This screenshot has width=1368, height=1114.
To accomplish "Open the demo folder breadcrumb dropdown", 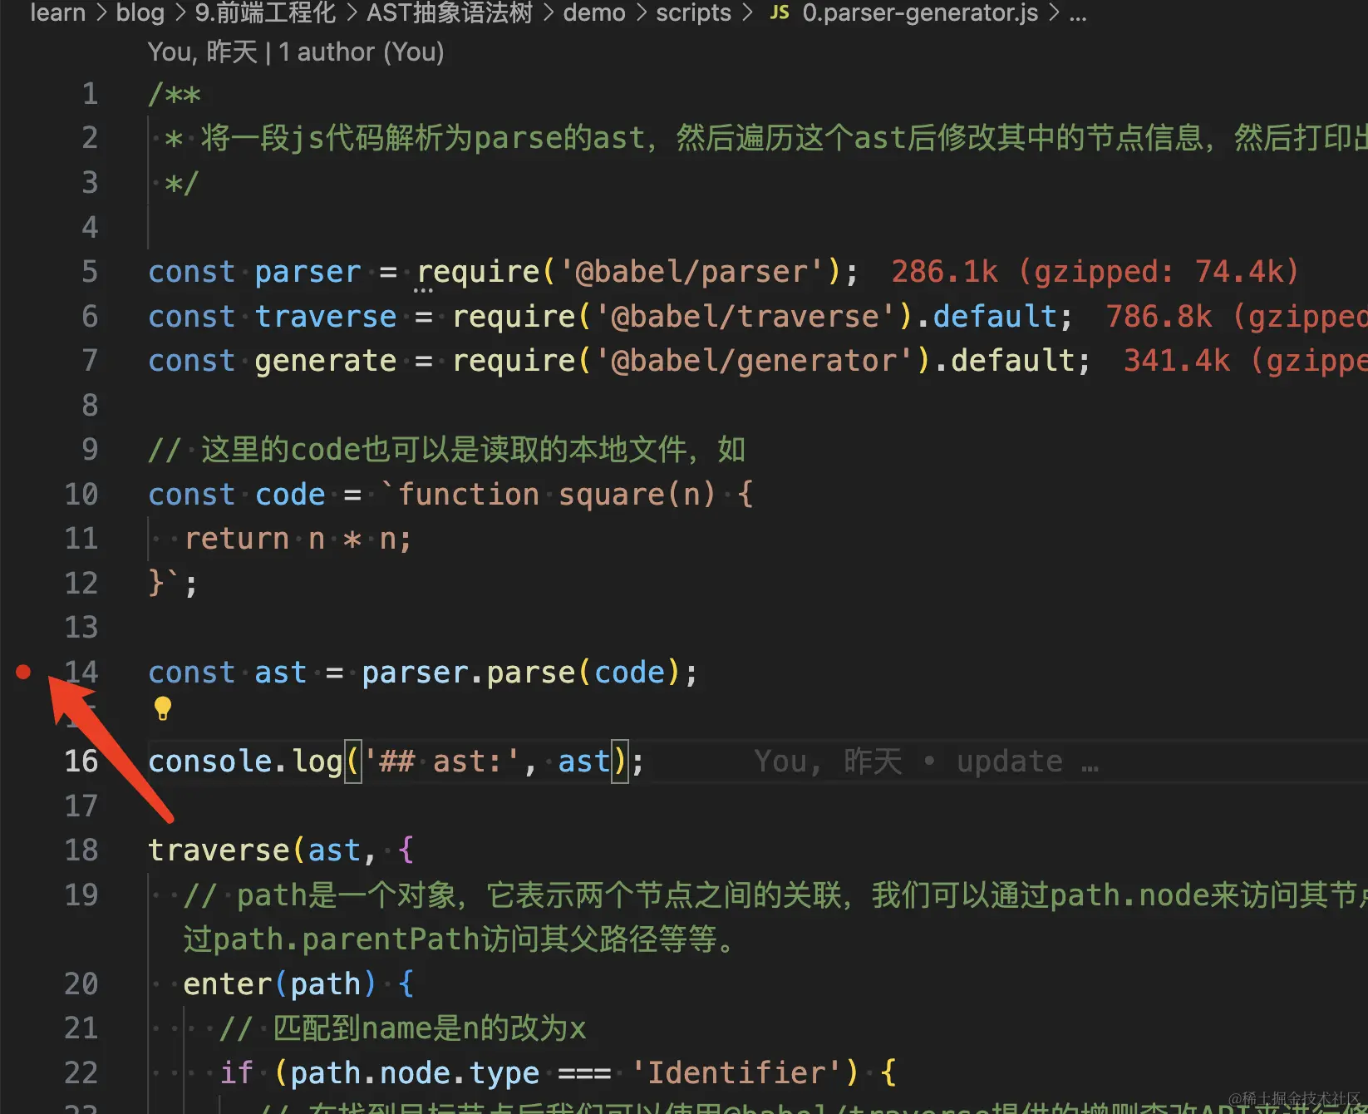I will 593,13.
